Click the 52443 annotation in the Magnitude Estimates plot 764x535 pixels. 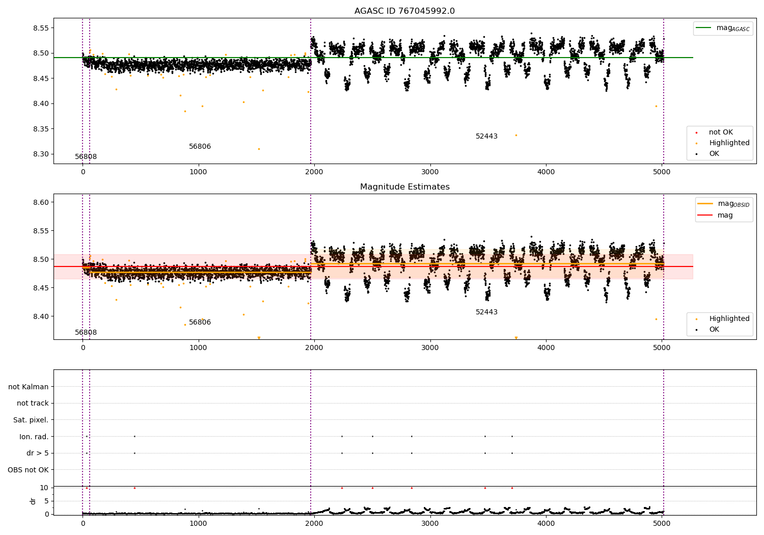[486, 312]
